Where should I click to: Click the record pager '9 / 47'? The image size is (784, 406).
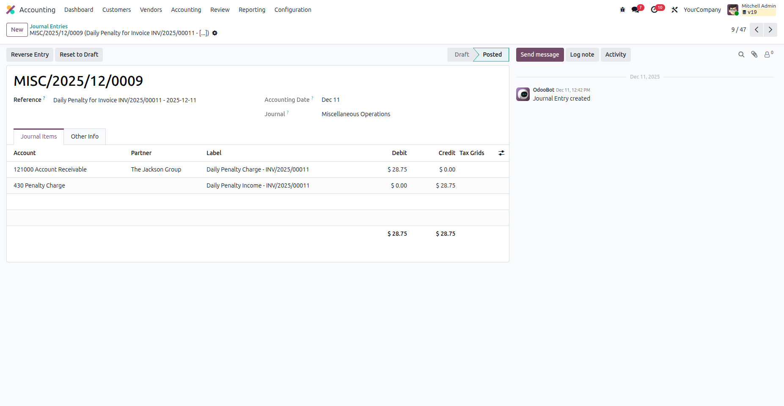point(739,30)
